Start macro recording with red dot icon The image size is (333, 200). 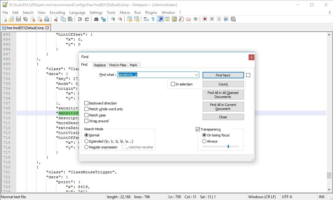click(205, 19)
